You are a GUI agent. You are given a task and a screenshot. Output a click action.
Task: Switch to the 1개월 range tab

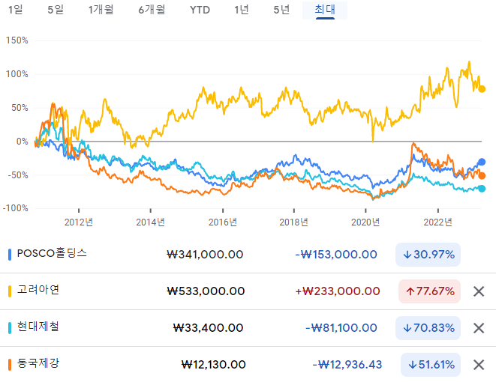click(101, 10)
